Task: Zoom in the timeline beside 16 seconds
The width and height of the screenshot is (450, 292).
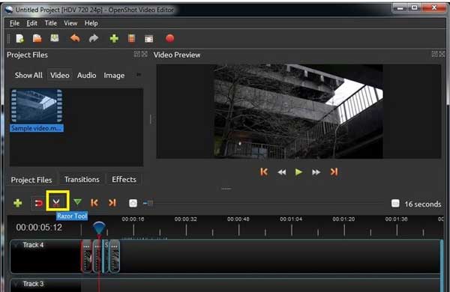Action: [x=395, y=204]
